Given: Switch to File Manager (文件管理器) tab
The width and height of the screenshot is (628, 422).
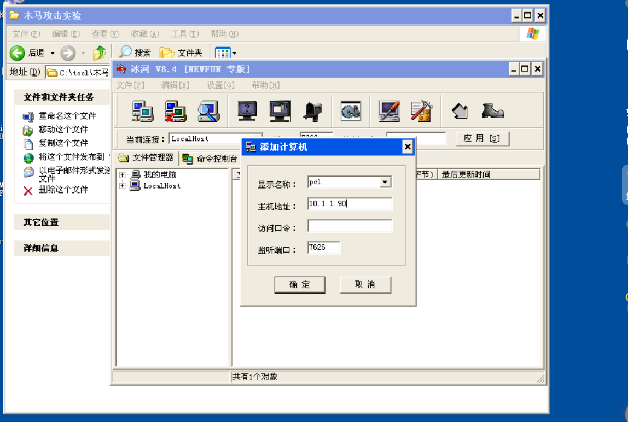Looking at the screenshot, I should [146, 158].
